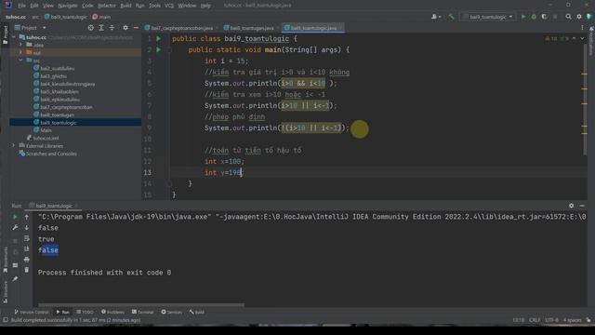Click wrench icon in Run panel

point(15,227)
